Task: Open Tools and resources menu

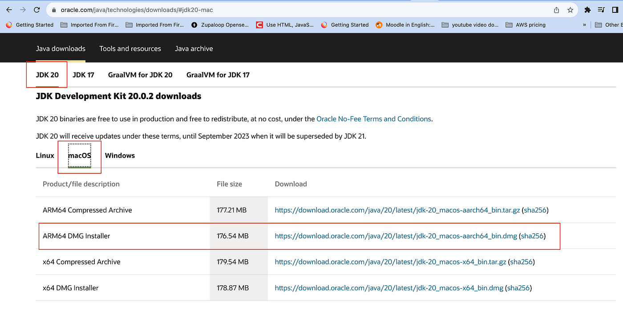Action: (130, 48)
